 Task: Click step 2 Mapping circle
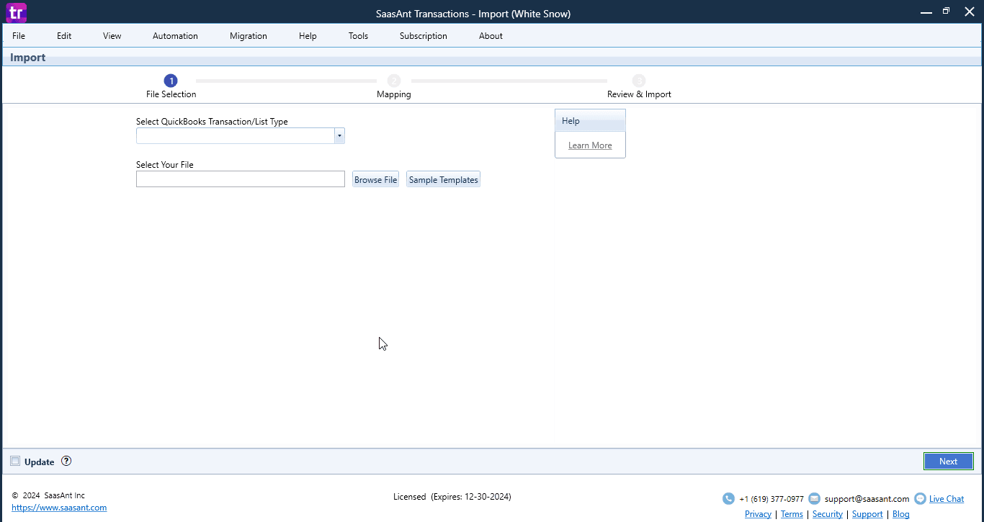tap(393, 81)
